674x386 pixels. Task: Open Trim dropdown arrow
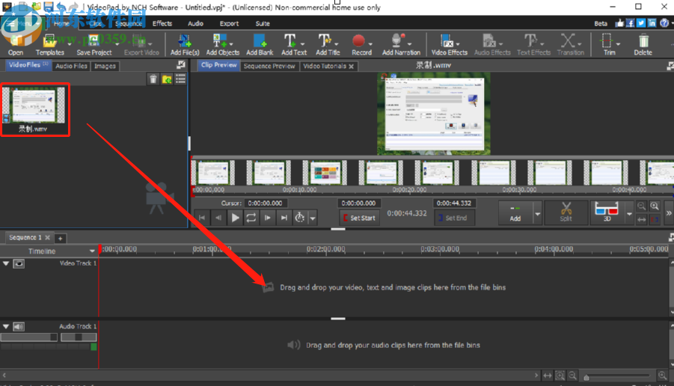point(618,44)
